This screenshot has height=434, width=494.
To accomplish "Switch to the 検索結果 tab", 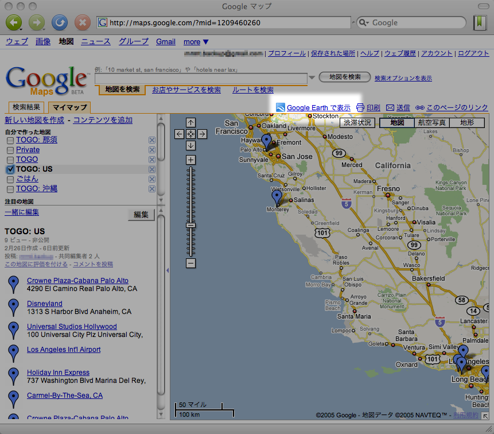I will (x=26, y=107).
